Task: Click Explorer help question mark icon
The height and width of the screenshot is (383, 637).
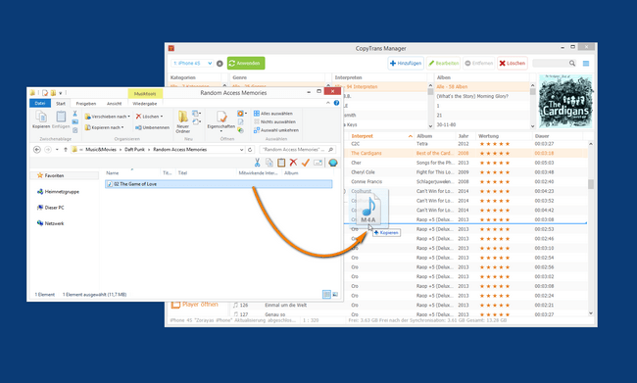Action: coord(336,103)
